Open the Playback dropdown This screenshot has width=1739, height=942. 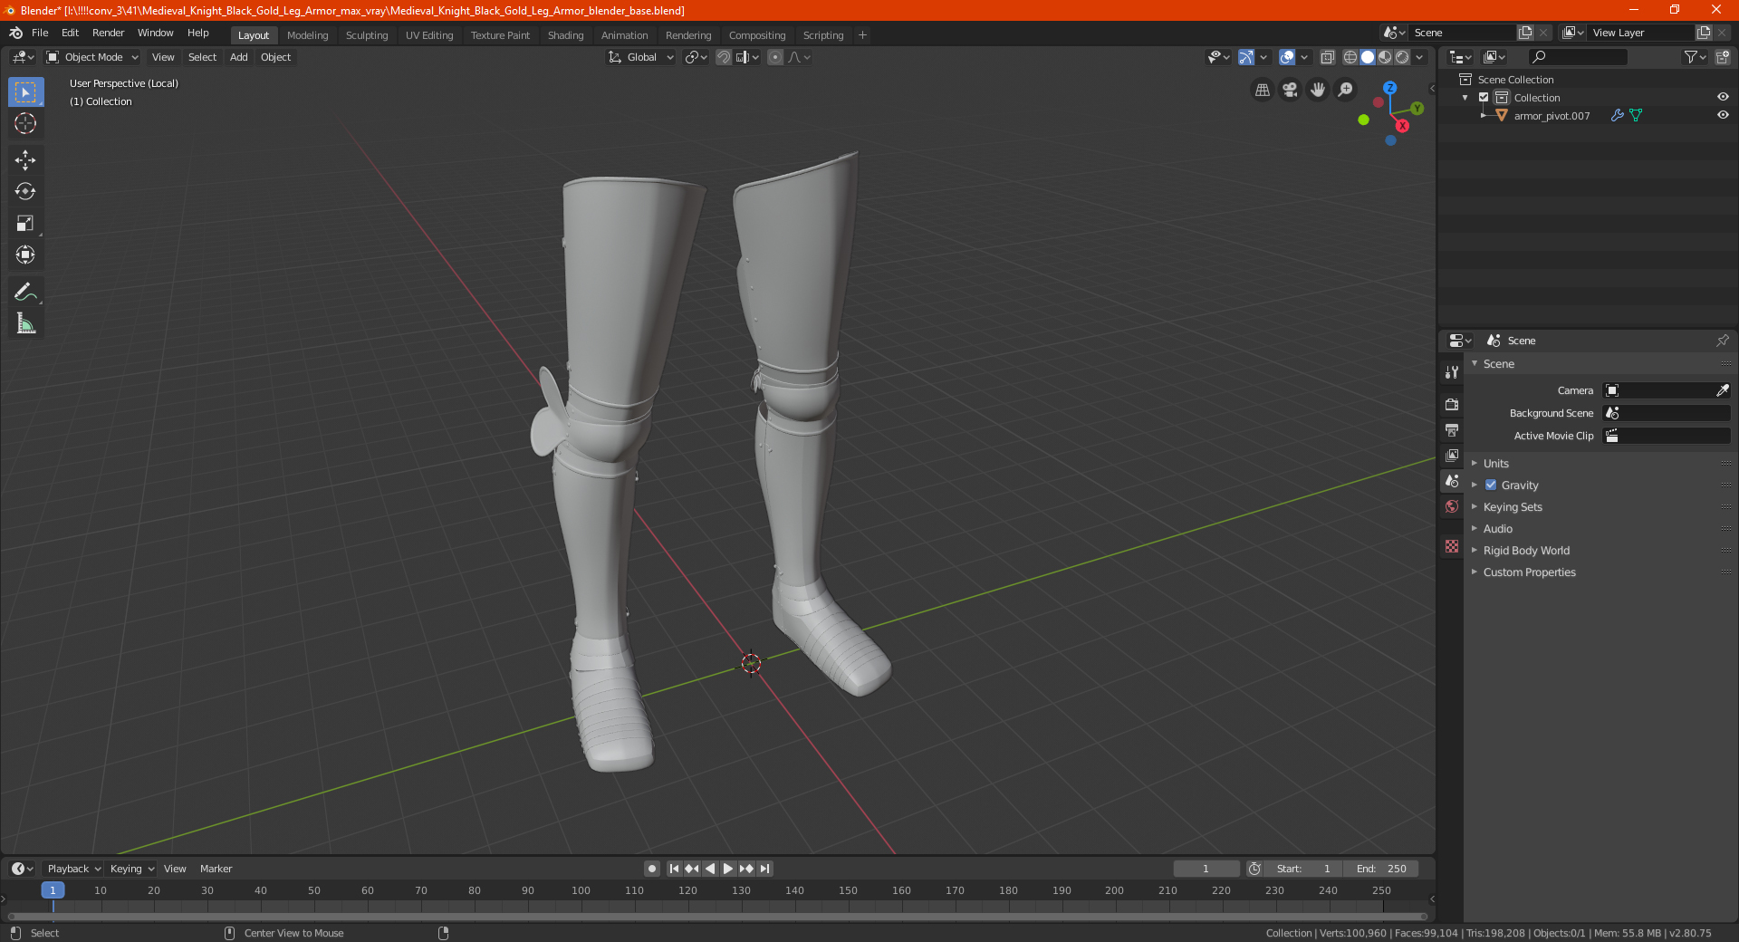pos(73,869)
